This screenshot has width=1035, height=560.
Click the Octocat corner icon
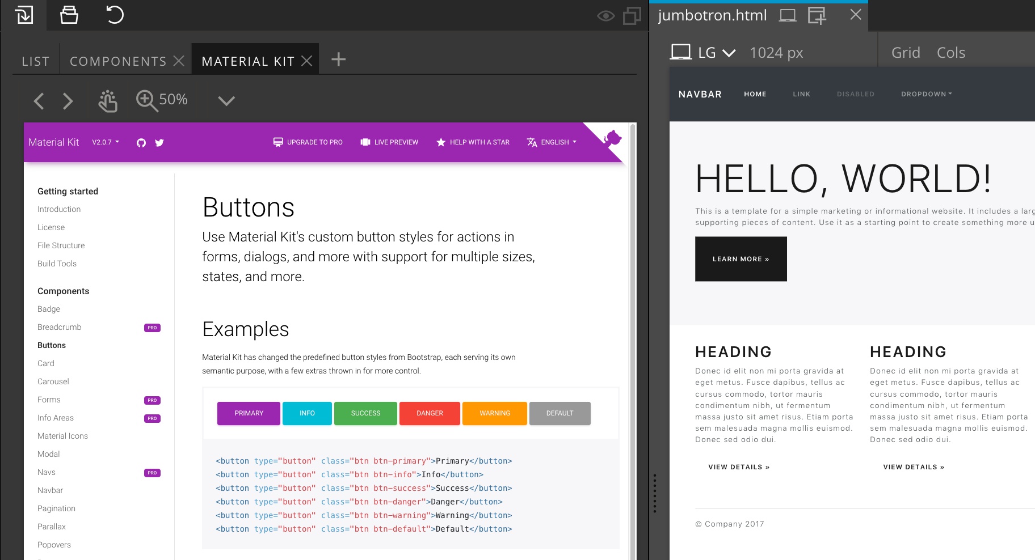pyautogui.click(x=612, y=138)
